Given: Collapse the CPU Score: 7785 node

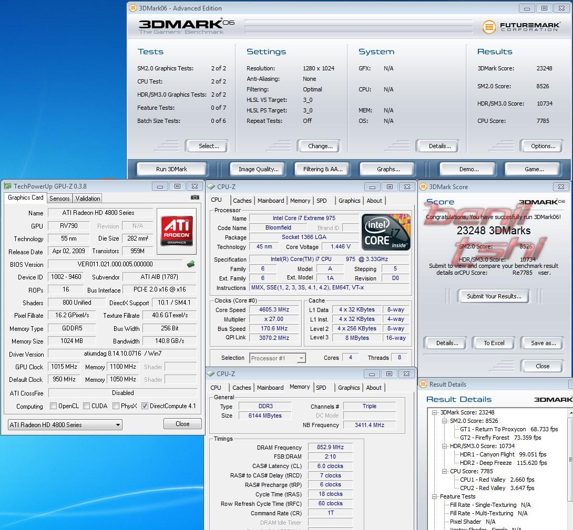Looking at the screenshot, I should coord(444,471).
